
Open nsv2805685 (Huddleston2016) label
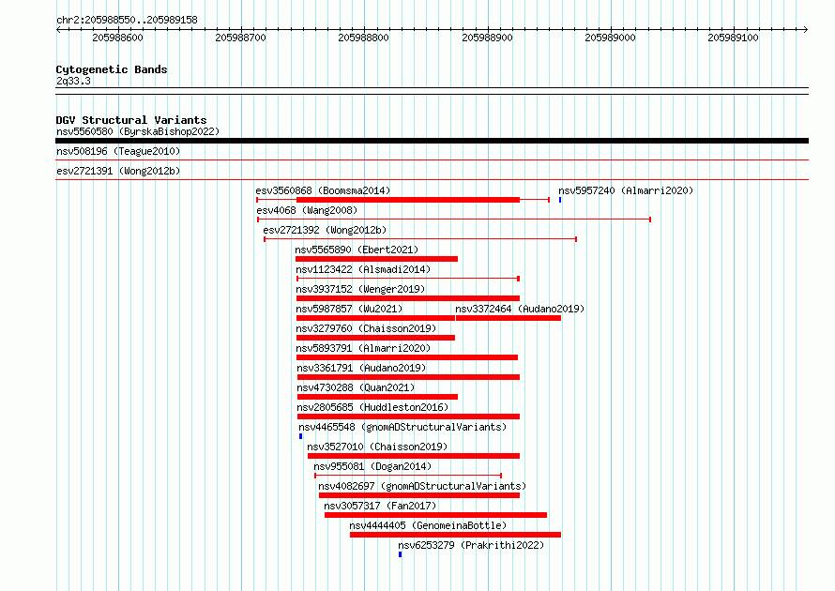pyautogui.click(x=372, y=407)
